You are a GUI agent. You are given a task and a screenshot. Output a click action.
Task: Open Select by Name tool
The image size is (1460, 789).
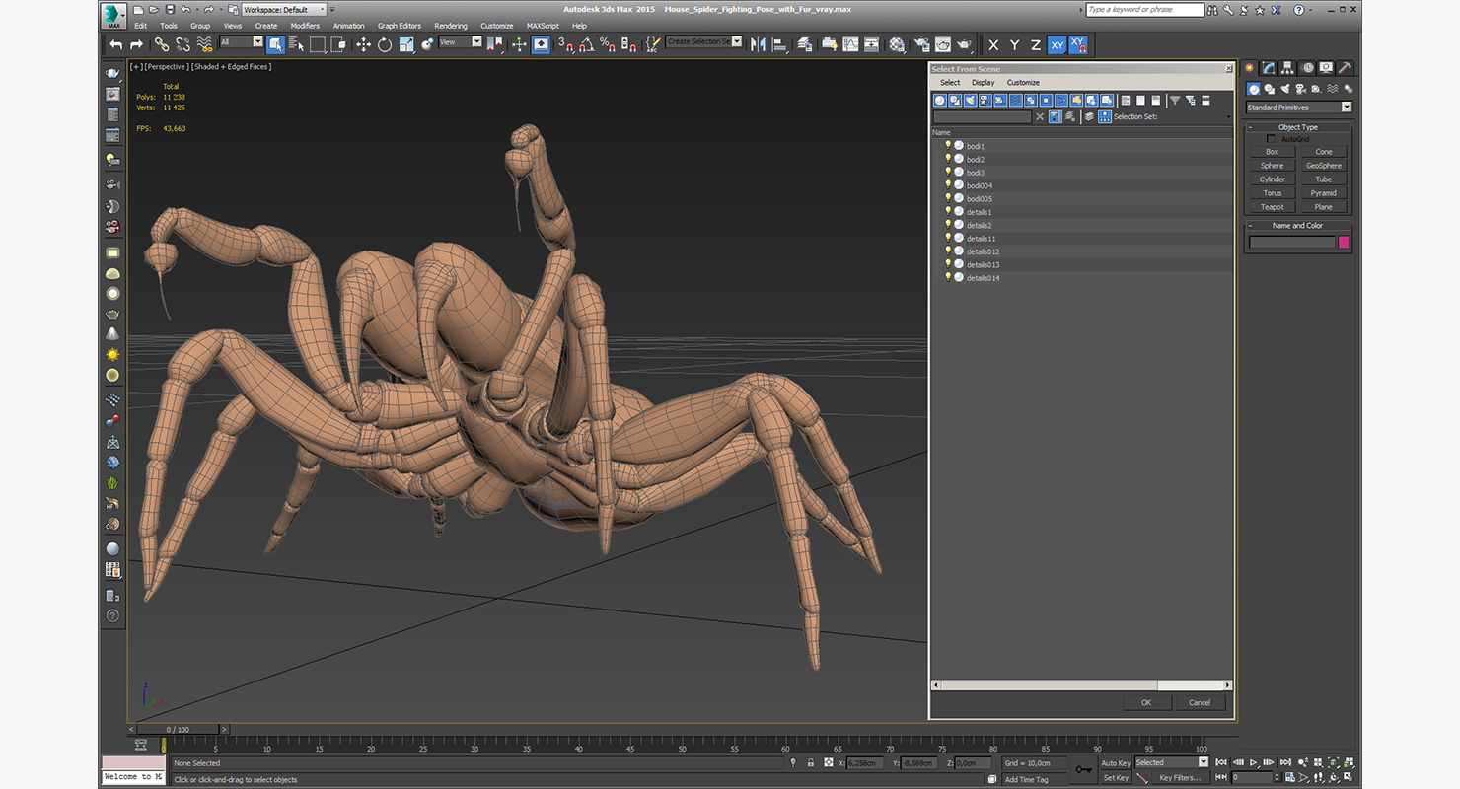296,44
